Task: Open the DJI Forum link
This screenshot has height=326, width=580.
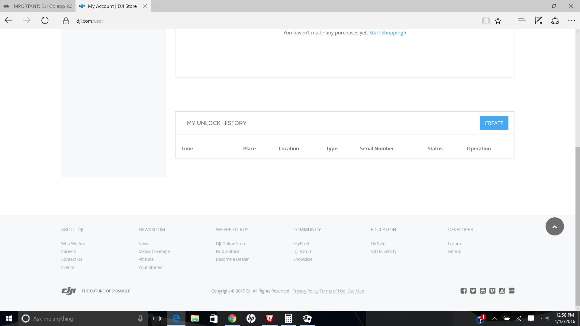Action: coord(303,251)
